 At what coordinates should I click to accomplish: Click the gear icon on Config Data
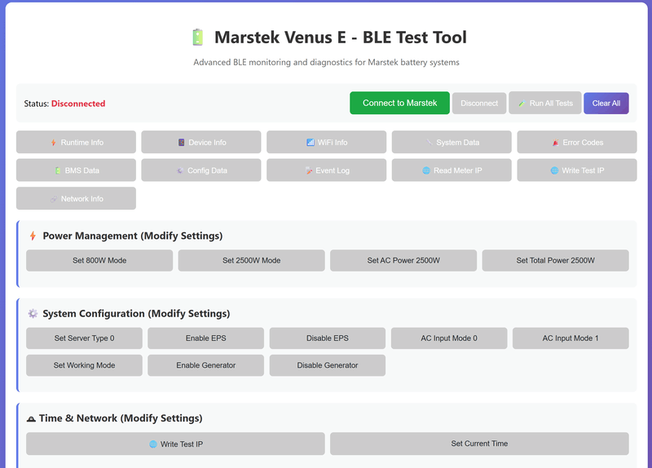click(180, 170)
